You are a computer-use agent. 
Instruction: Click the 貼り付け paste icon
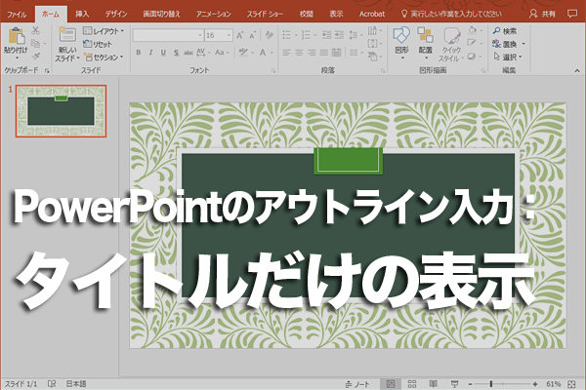click(x=16, y=37)
